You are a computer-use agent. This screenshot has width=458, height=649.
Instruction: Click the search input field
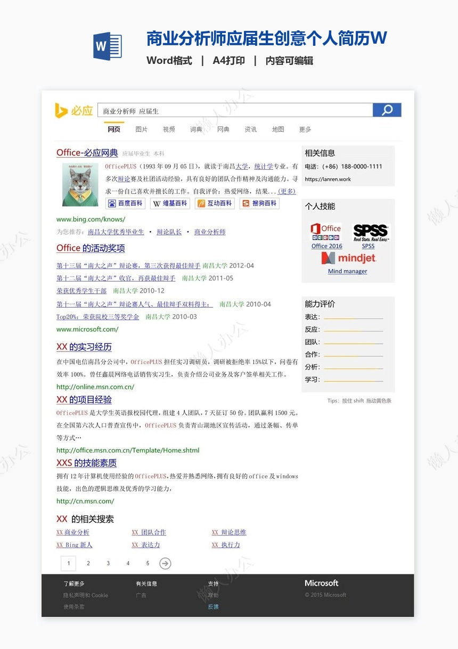(234, 110)
